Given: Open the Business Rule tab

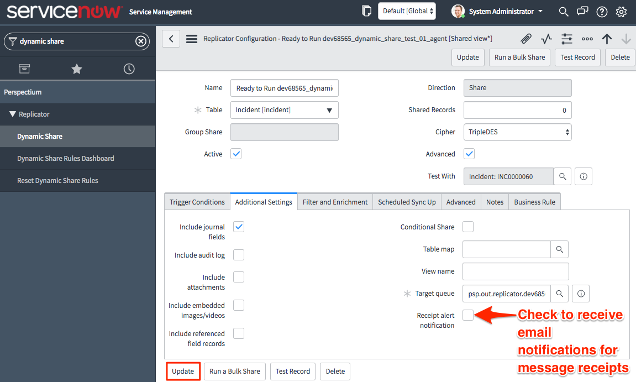Looking at the screenshot, I should 534,202.
